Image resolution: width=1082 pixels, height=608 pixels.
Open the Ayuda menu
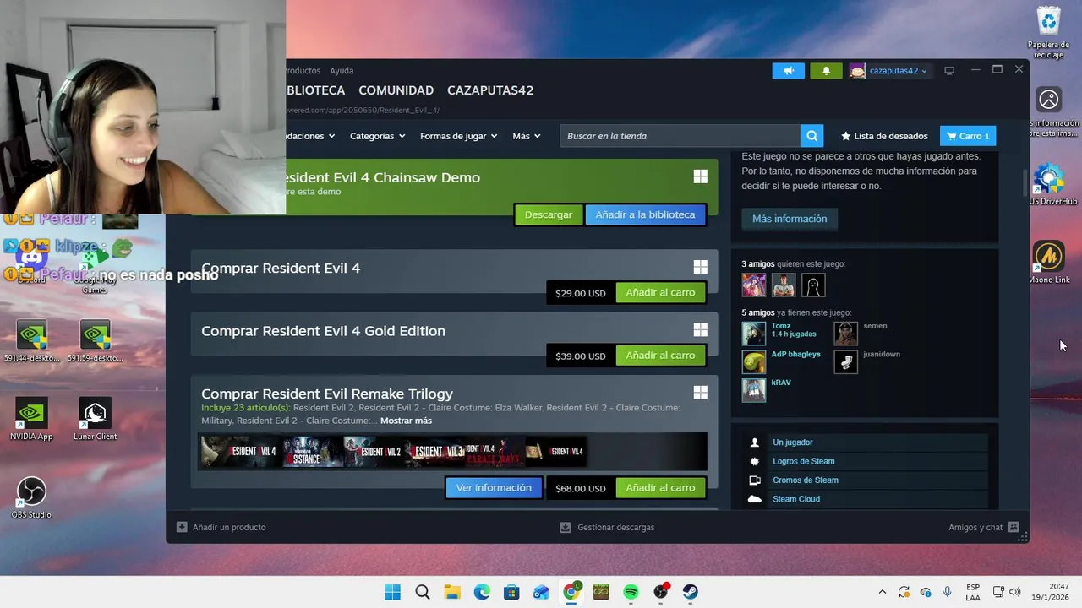click(x=342, y=71)
